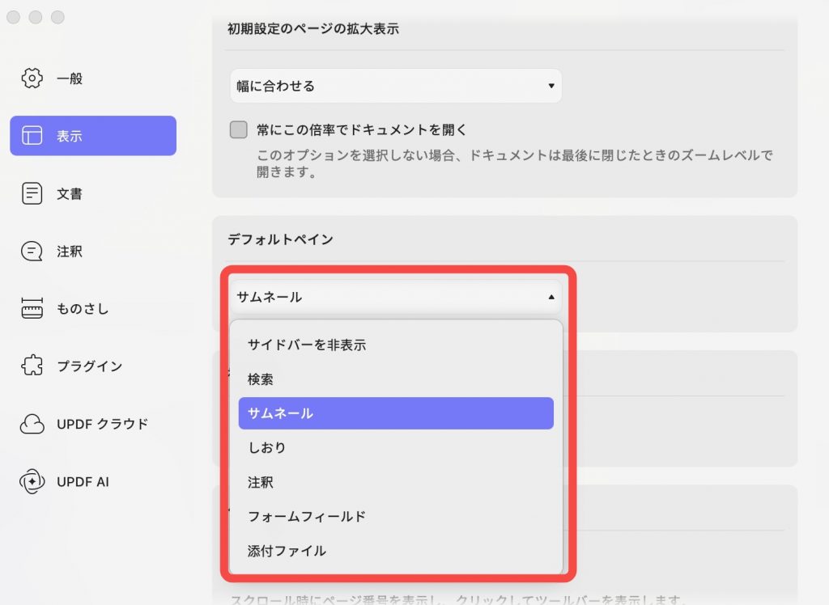Click the プラグイン puzzle piece icon
Viewport: 829px width, 605px height.
tap(32, 366)
